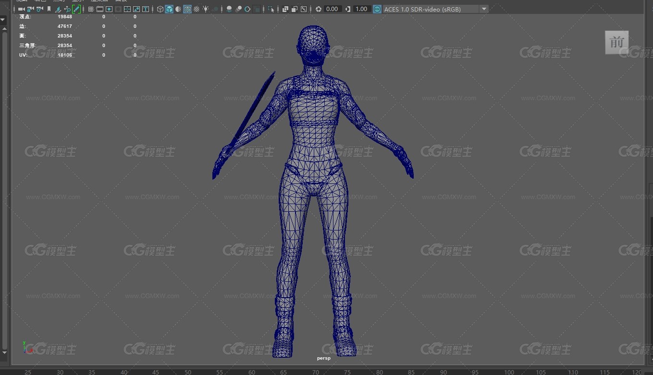
Task: Toggle Use Default Material icon
Action: coord(178,9)
